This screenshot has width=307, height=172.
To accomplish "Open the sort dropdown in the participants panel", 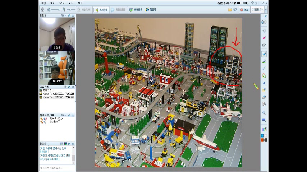I will 64,115.
